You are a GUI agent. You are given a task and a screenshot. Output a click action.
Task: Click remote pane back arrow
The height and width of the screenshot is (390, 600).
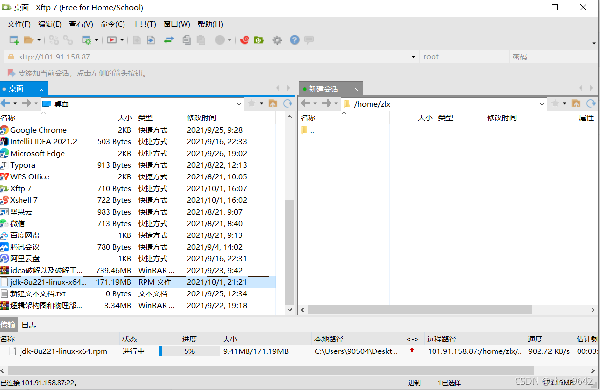pos(306,103)
